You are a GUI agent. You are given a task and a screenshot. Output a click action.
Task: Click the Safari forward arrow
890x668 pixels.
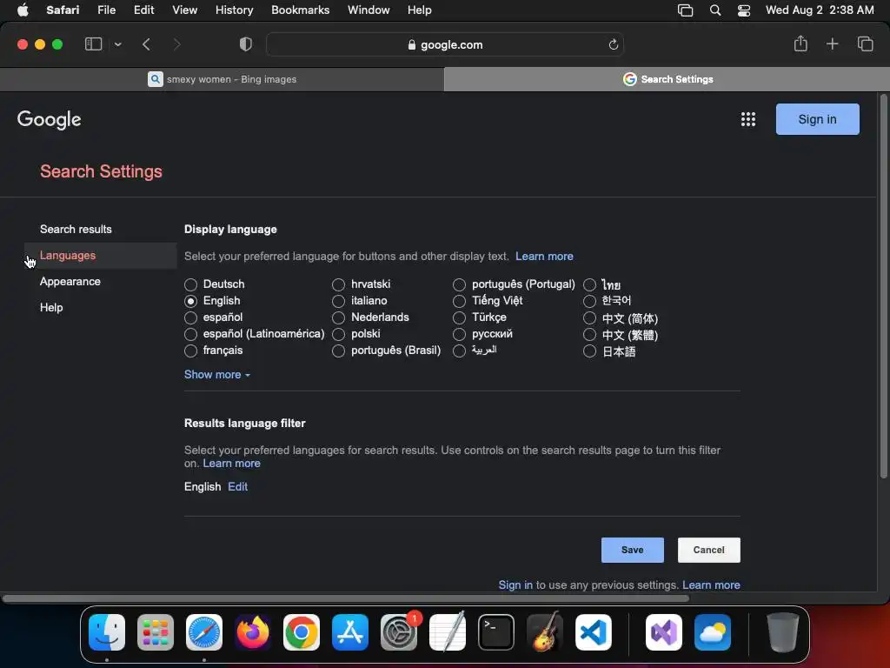click(x=176, y=44)
